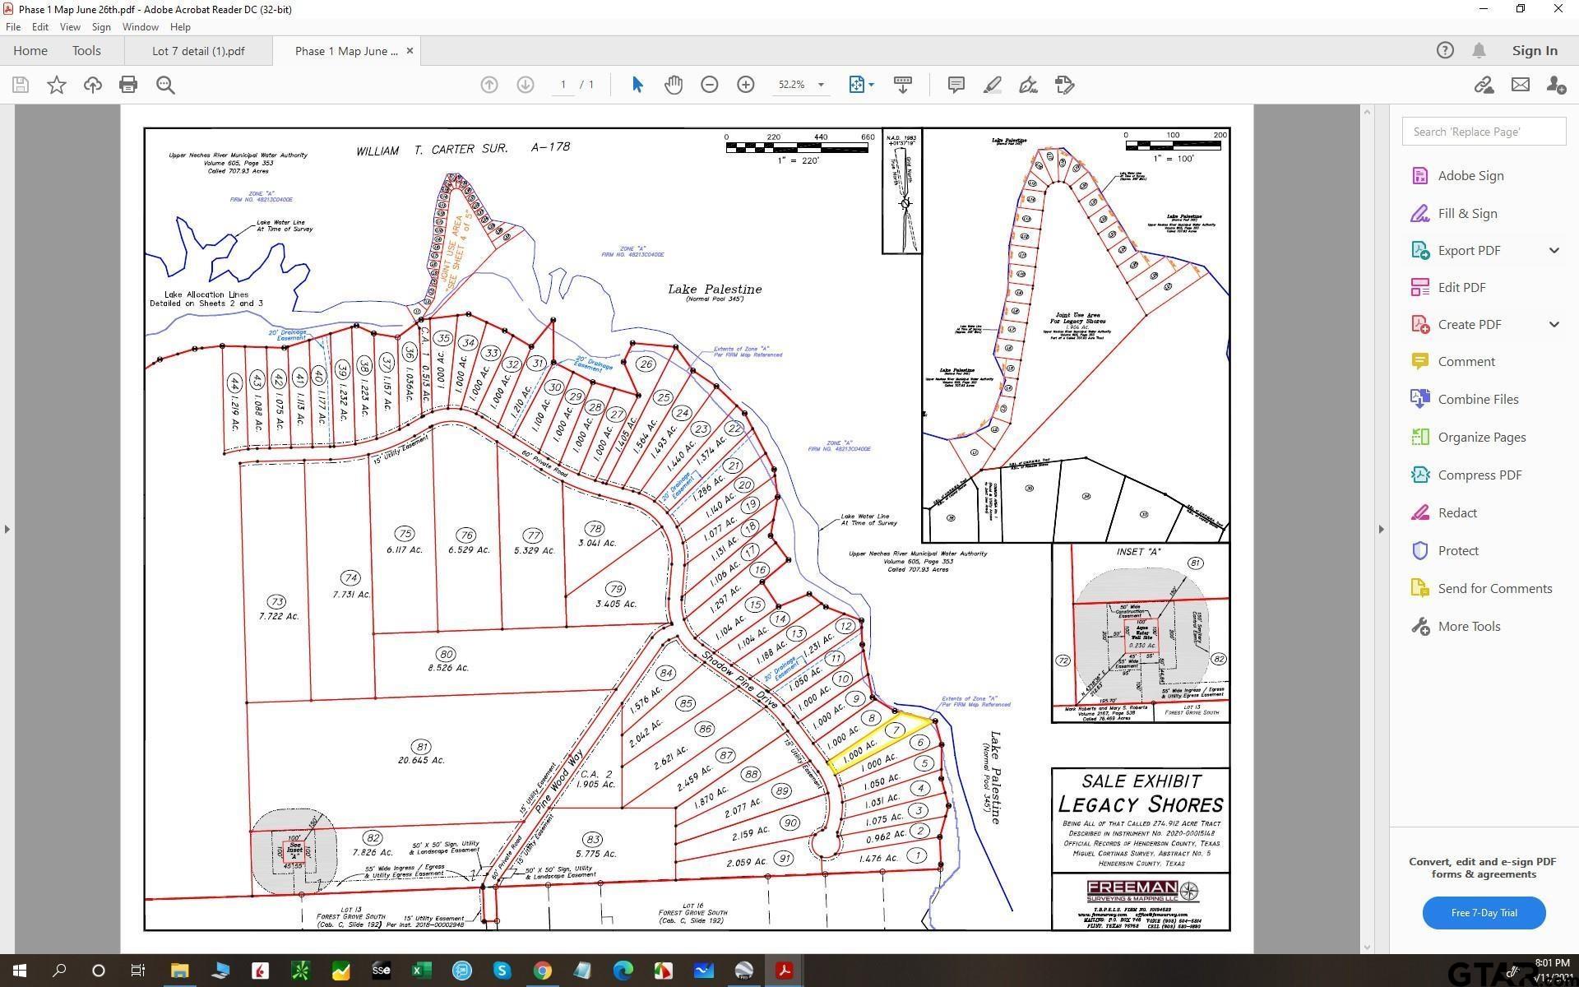Viewport: 1579px width, 987px height.
Task: Zoom in with the plus button
Action: coord(746,85)
